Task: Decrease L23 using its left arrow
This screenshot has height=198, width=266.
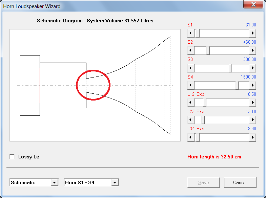Action: coord(191,120)
